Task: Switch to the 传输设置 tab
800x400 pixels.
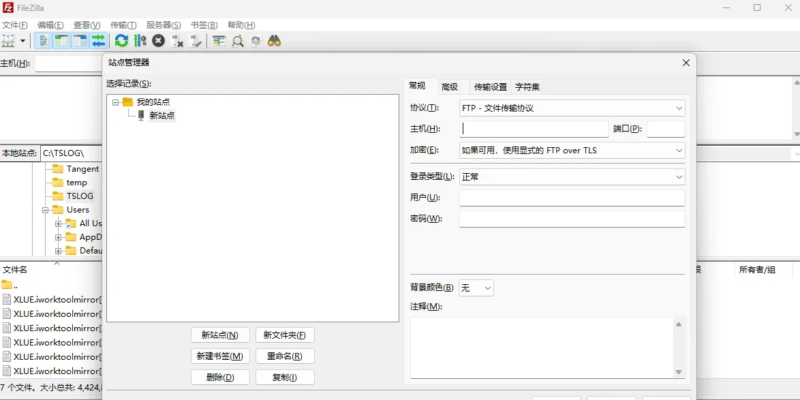Action: point(491,87)
